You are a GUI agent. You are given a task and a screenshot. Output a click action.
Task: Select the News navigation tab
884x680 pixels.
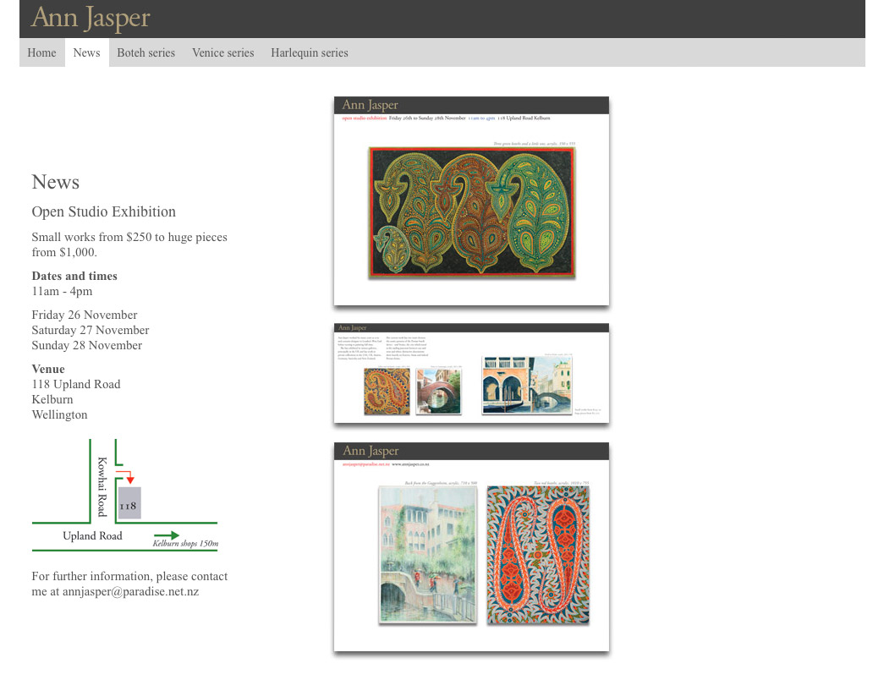86,52
